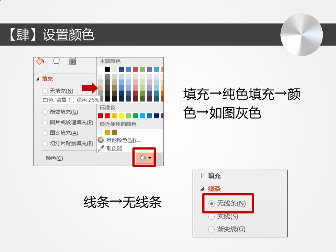The width and height of the screenshot is (336, 252).
Task: Select the 实线(S) line option
Action: (x=211, y=216)
